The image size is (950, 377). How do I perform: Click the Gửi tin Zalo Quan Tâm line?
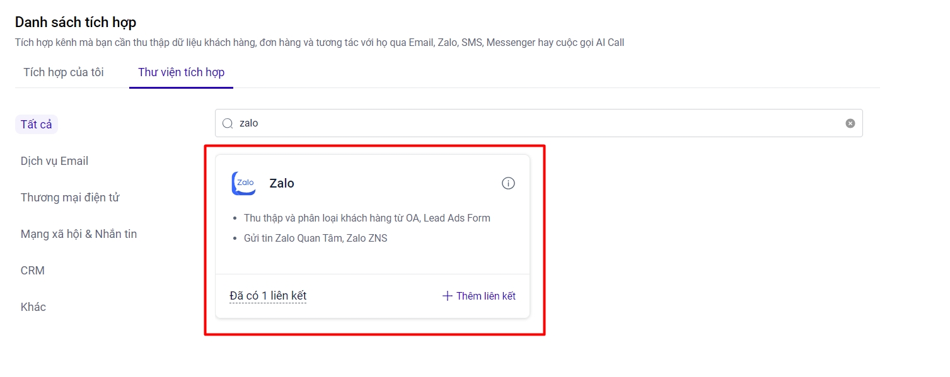coord(315,239)
